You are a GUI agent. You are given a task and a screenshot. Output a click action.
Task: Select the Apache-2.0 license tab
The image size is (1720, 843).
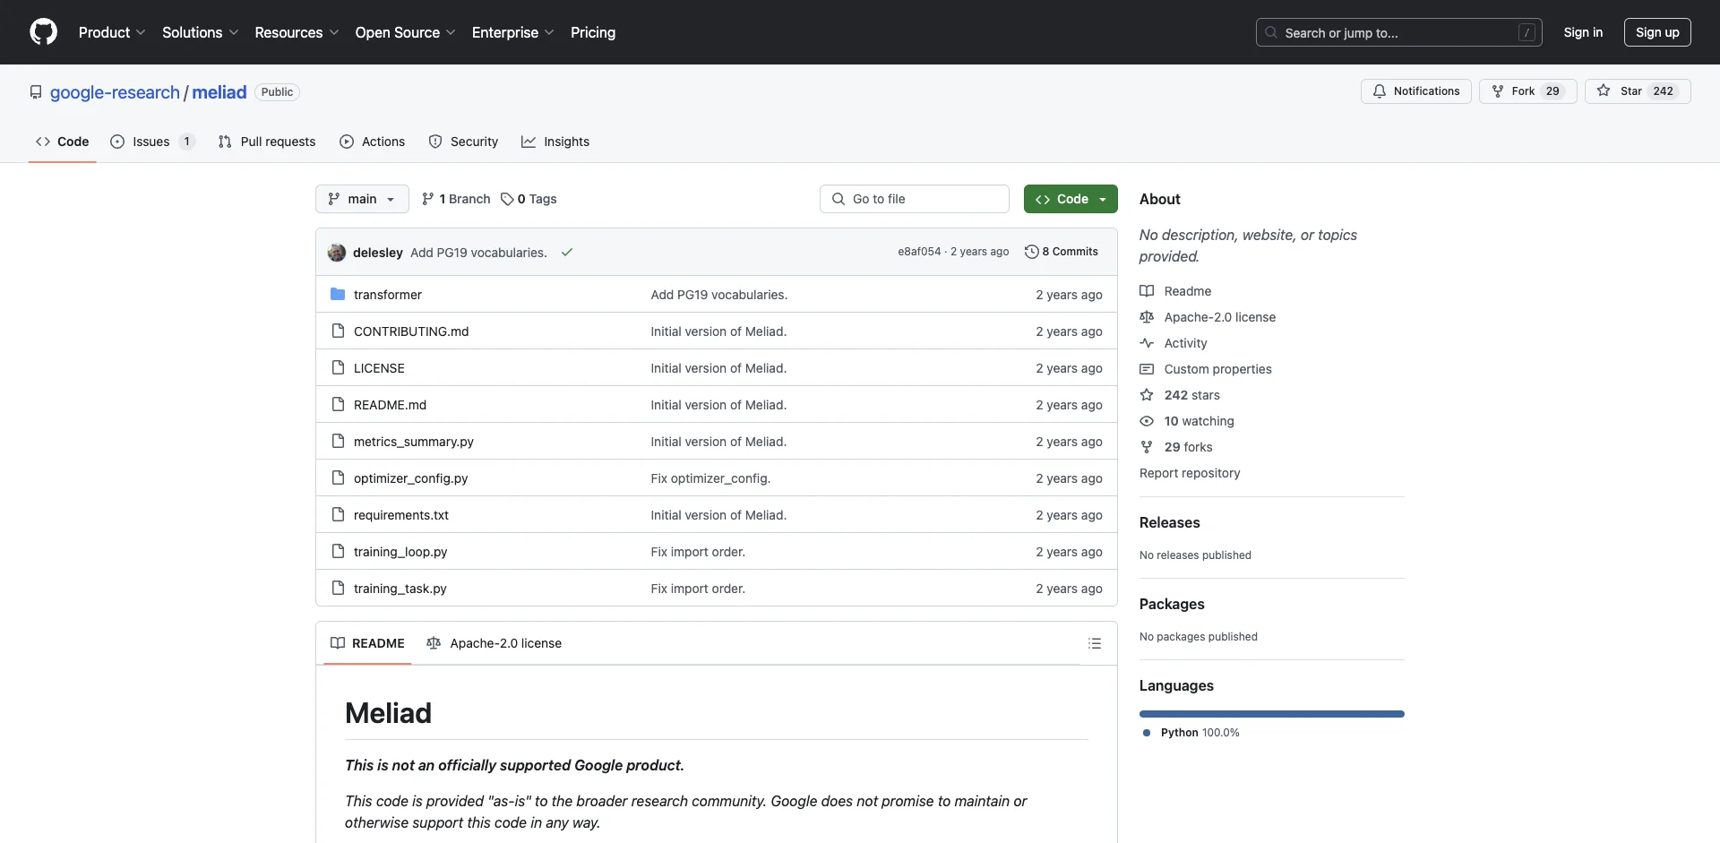tap(494, 643)
